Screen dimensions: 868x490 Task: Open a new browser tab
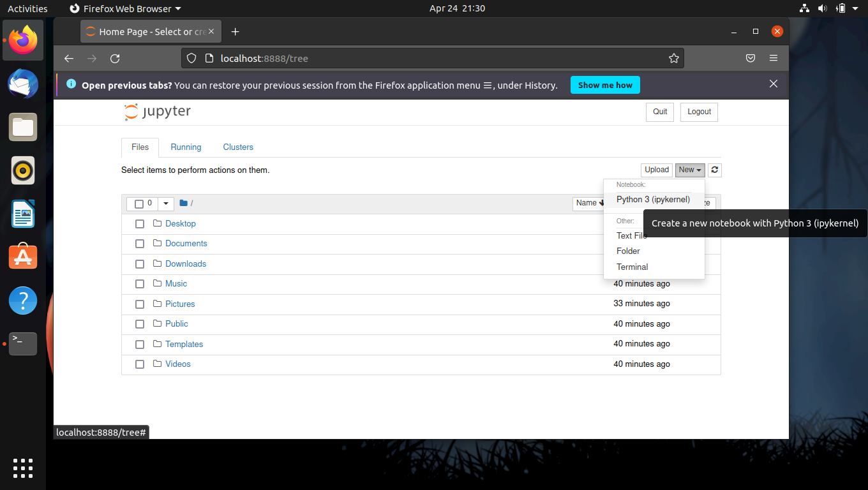tap(235, 32)
